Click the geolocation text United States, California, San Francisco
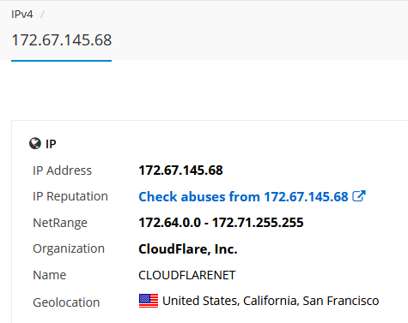Image resolution: width=408 pixels, height=323 pixels. [x=271, y=301]
